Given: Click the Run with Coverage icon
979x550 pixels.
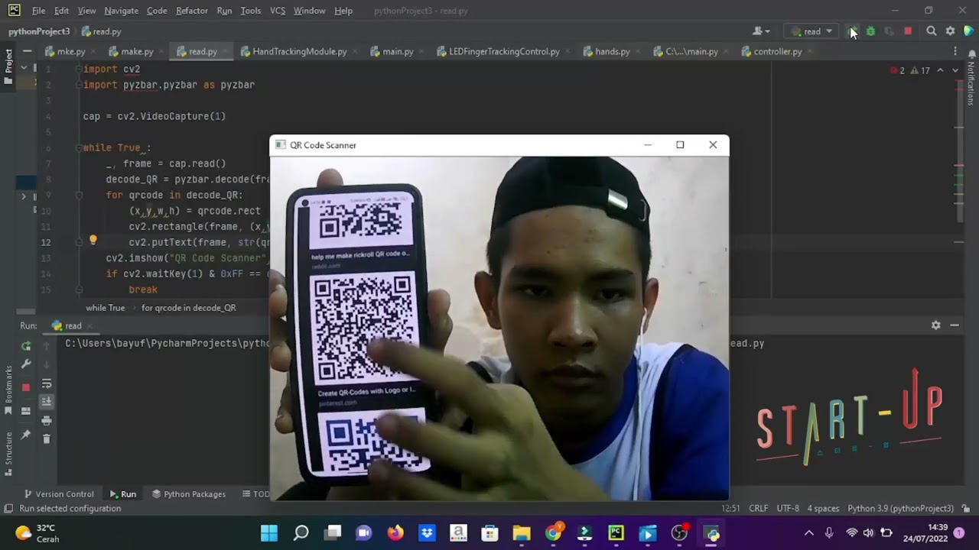Looking at the screenshot, I should [889, 31].
